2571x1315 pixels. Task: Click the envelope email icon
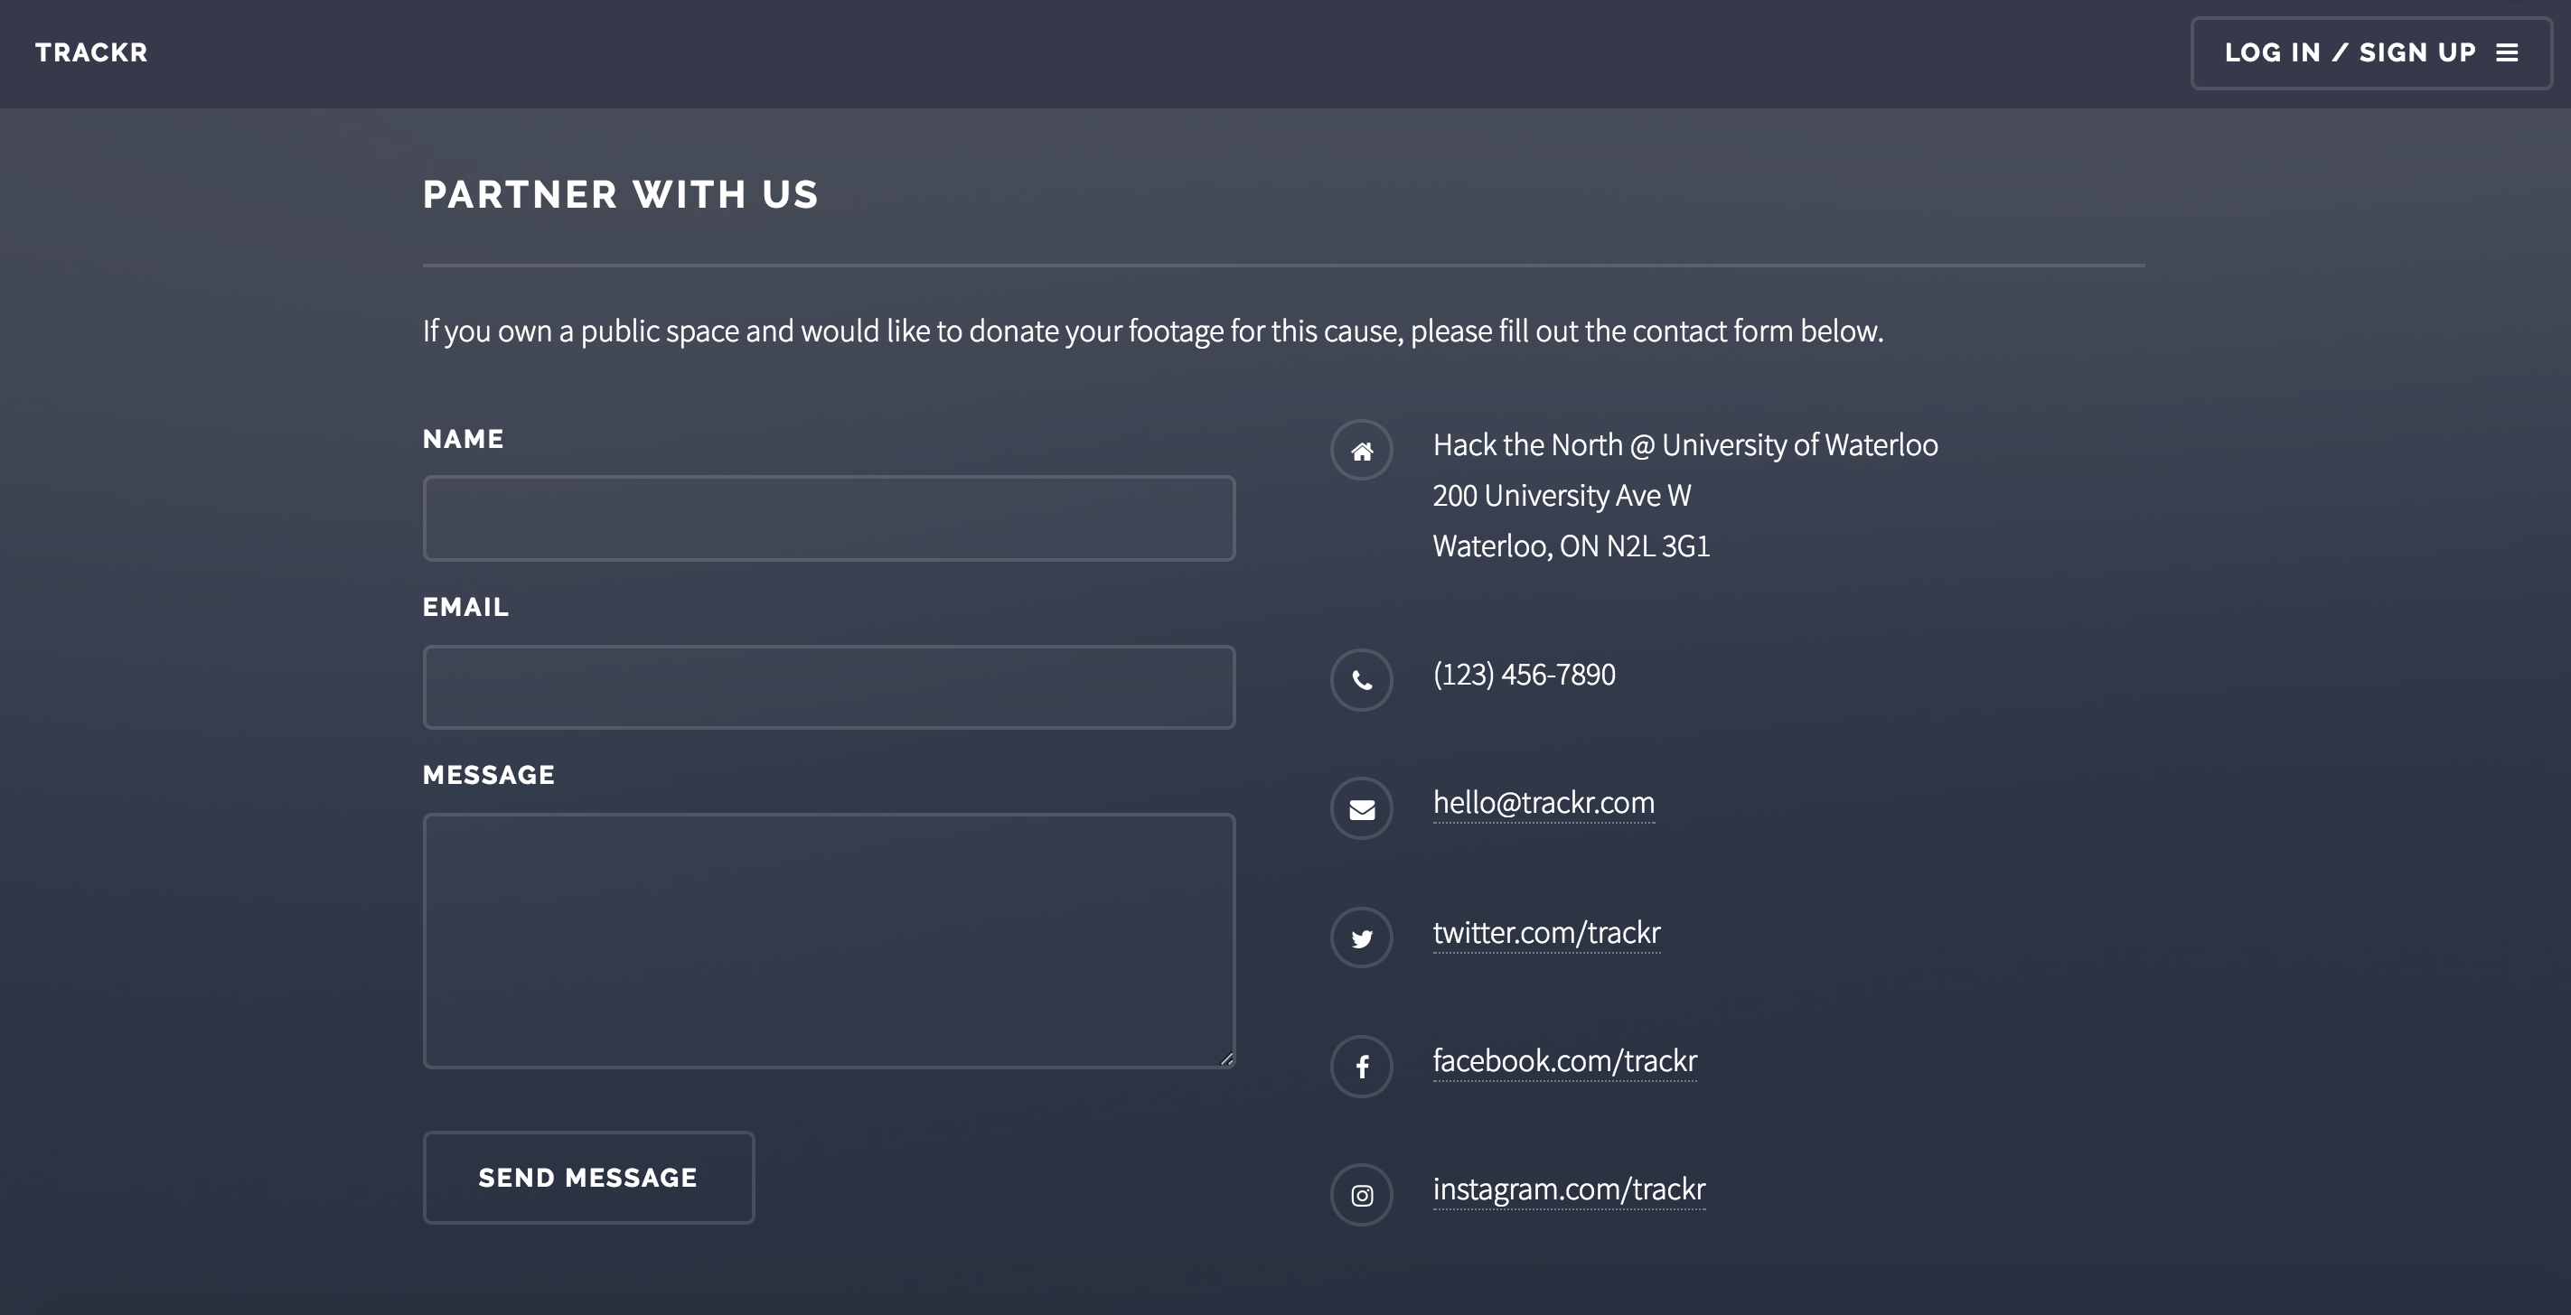coord(1361,809)
